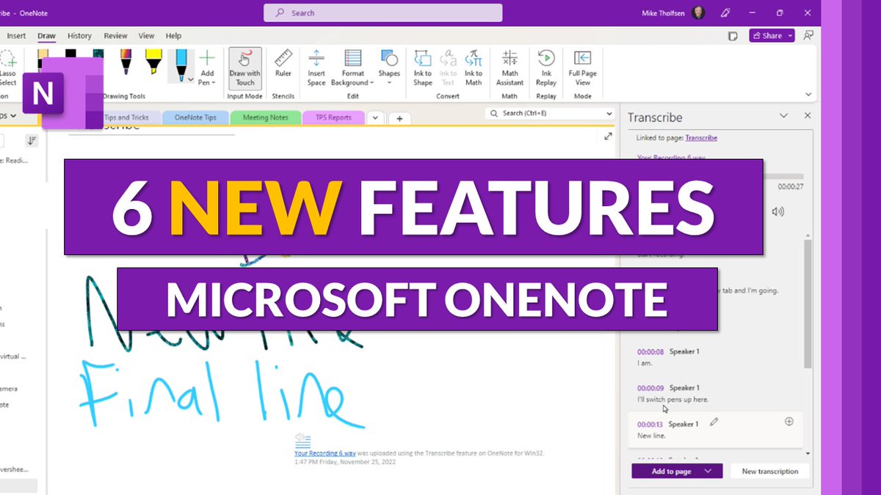Close the Transcribe pane
Viewport: 881px width, 495px height.
pos(808,116)
